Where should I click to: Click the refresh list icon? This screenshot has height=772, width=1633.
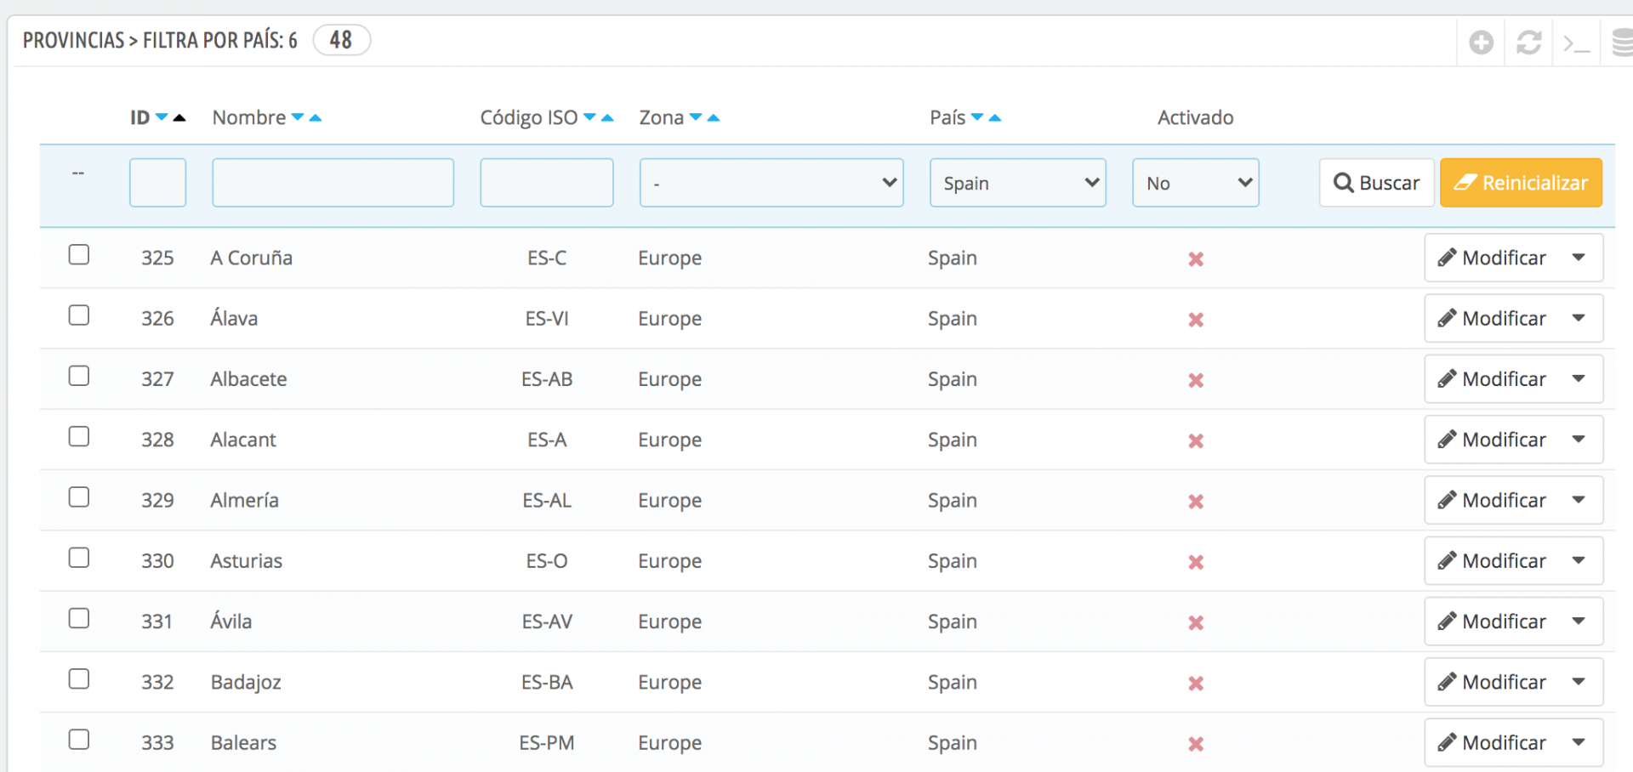point(1528,42)
